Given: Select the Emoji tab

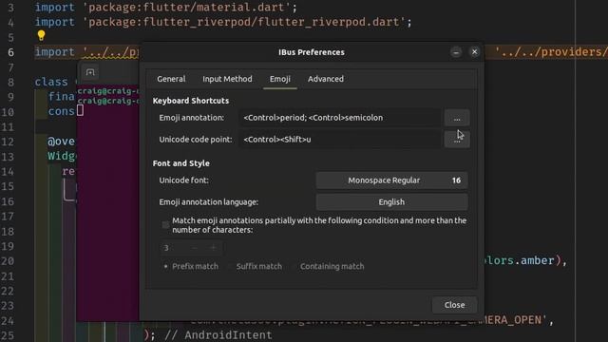Looking at the screenshot, I should (x=280, y=79).
